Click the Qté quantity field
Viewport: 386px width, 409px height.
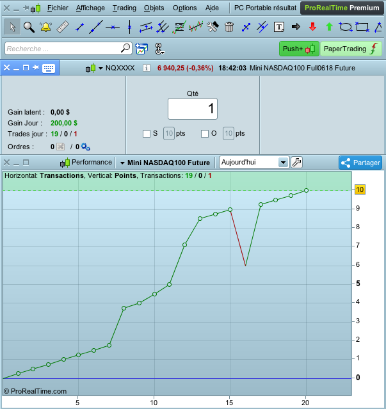[x=193, y=109]
